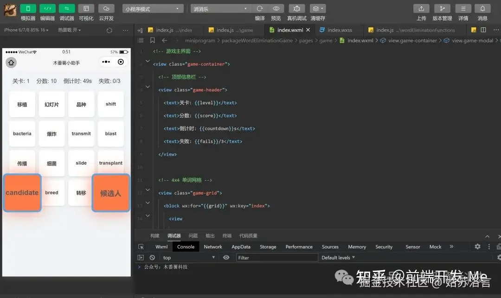The image size is (501, 298).
Task: Close the index.wxml tab
Action: pos(308,30)
